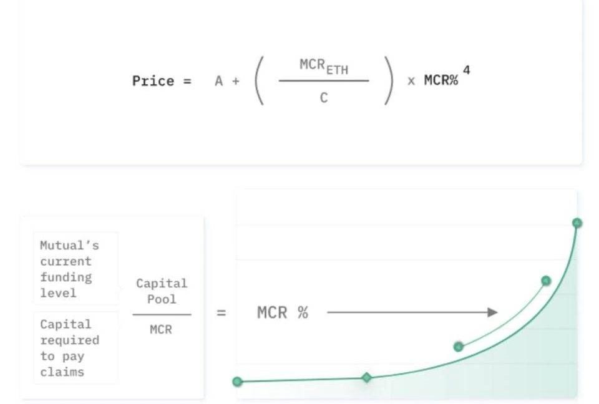599x404 pixels.
Task: Click the bold MCR% term in formula
Action: pyautogui.click(x=441, y=80)
